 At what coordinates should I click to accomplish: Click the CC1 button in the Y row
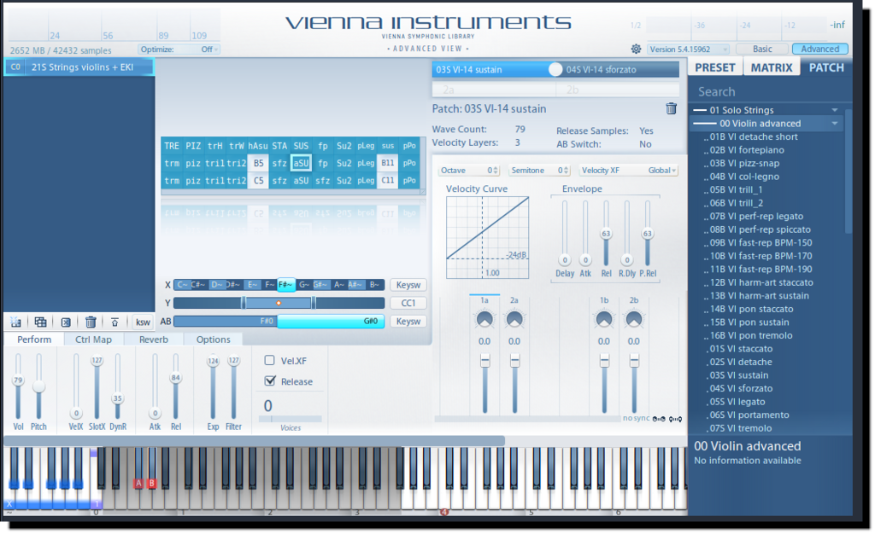click(408, 303)
